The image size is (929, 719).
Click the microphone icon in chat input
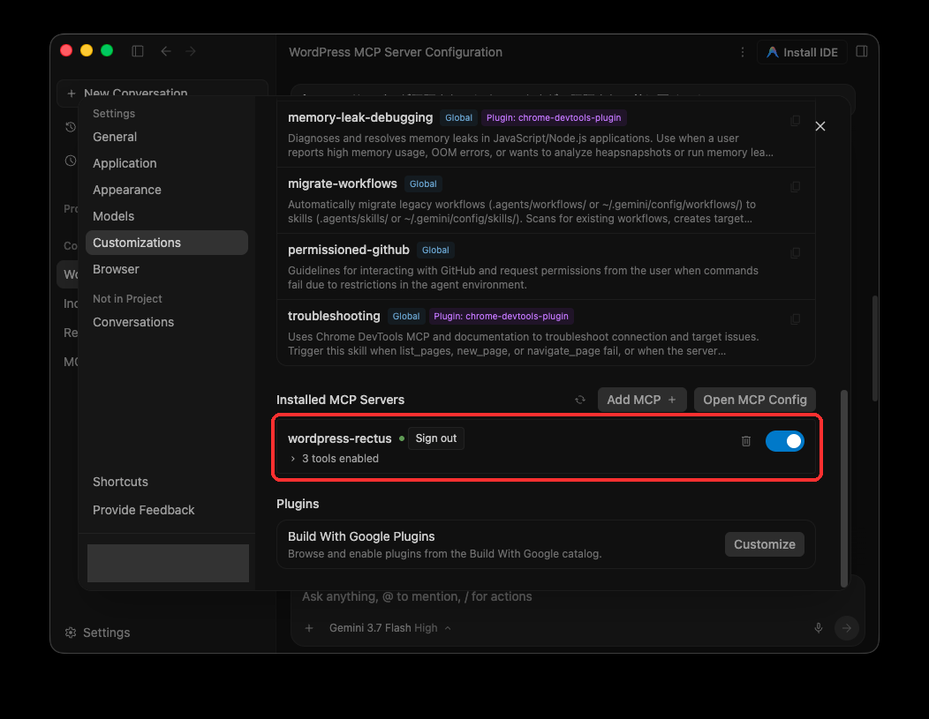pos(819,628)
